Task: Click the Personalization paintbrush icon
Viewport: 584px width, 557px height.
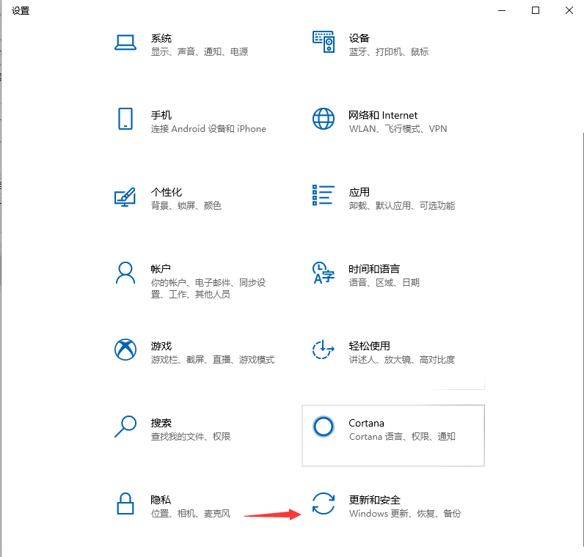Action: click(x=125, y=196)
